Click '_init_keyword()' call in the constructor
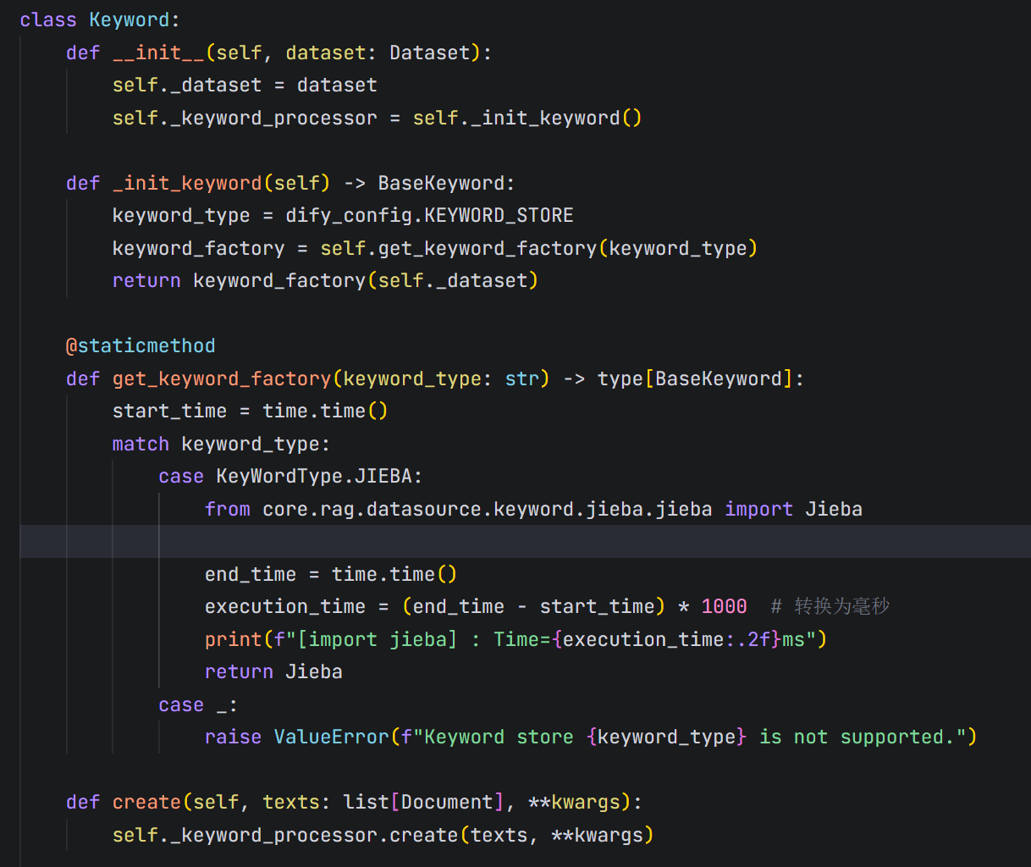Viewport: 1031px width, 867px height. [x=556, y=118]
